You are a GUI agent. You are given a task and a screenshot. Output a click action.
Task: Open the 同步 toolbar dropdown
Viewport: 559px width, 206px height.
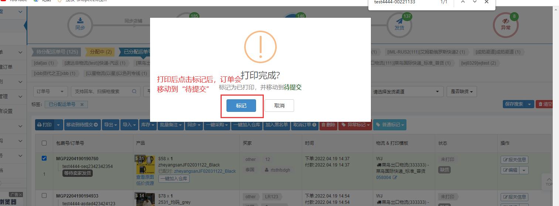tap(194, 125)
